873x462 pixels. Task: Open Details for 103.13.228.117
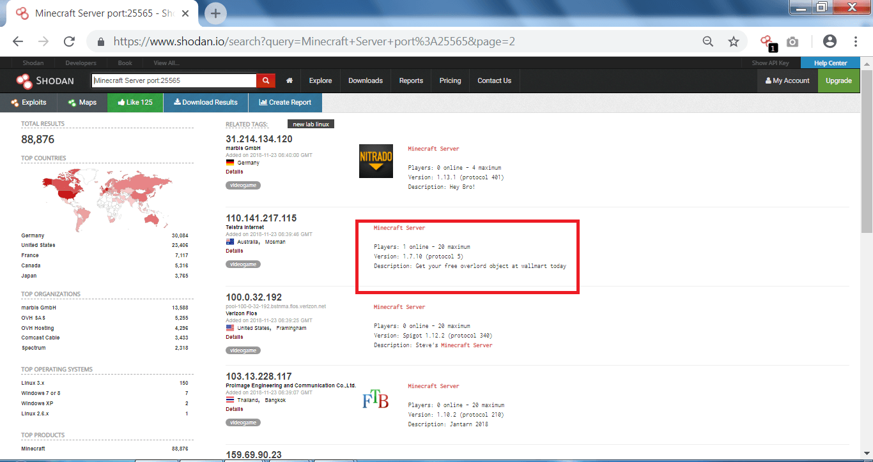coord(235,409)
